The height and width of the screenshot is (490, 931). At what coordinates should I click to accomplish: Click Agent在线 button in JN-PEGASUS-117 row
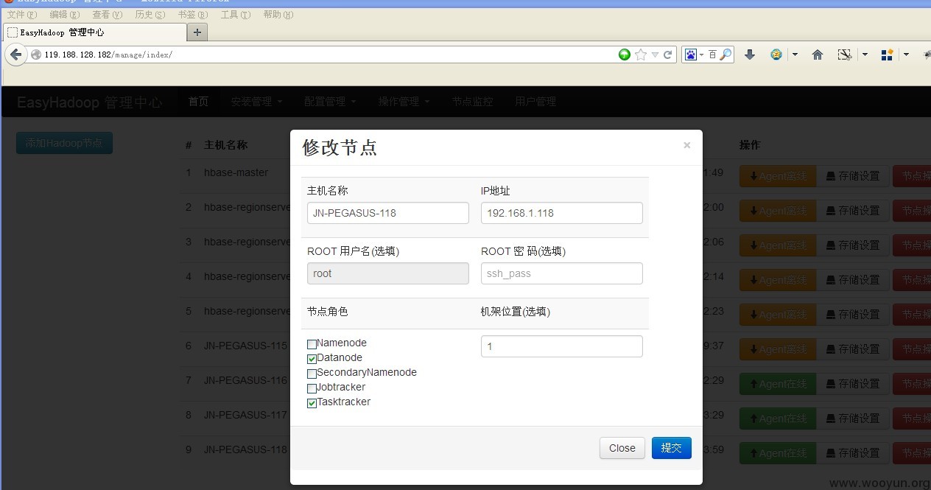(778, 419)
